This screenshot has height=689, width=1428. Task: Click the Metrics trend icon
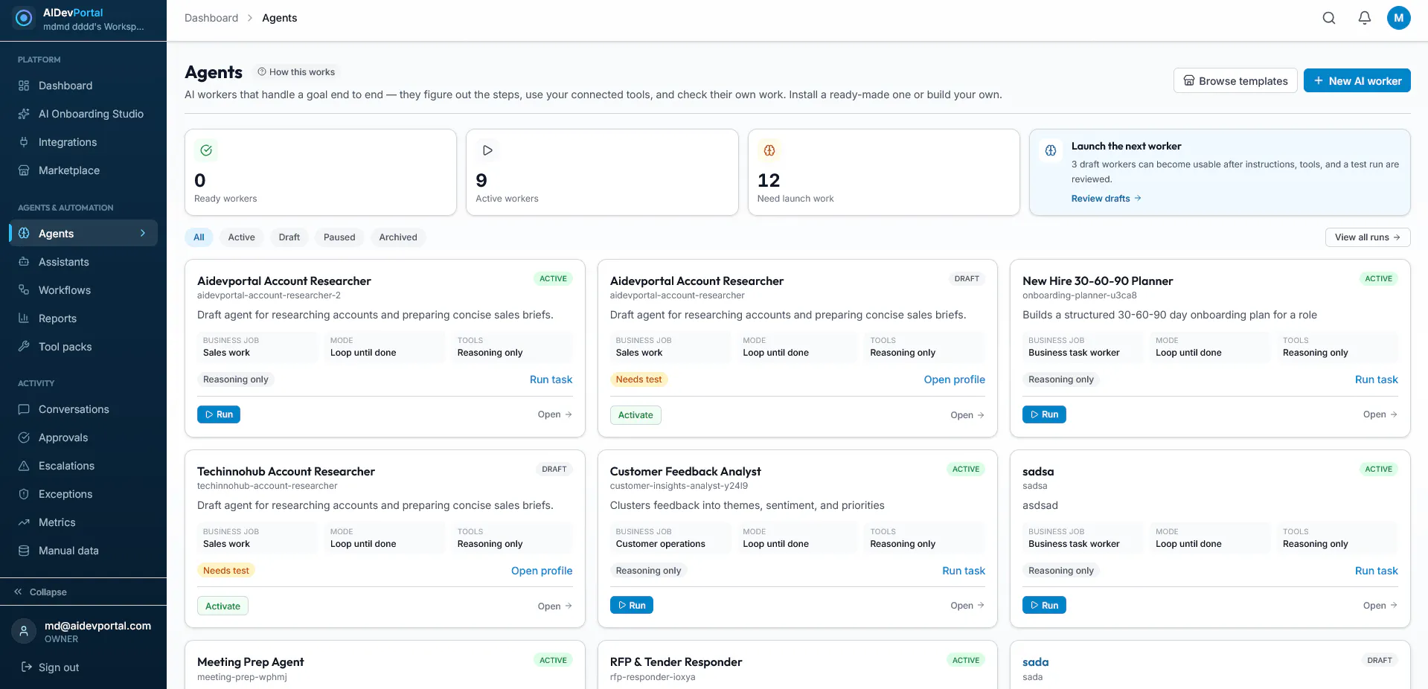24,522
